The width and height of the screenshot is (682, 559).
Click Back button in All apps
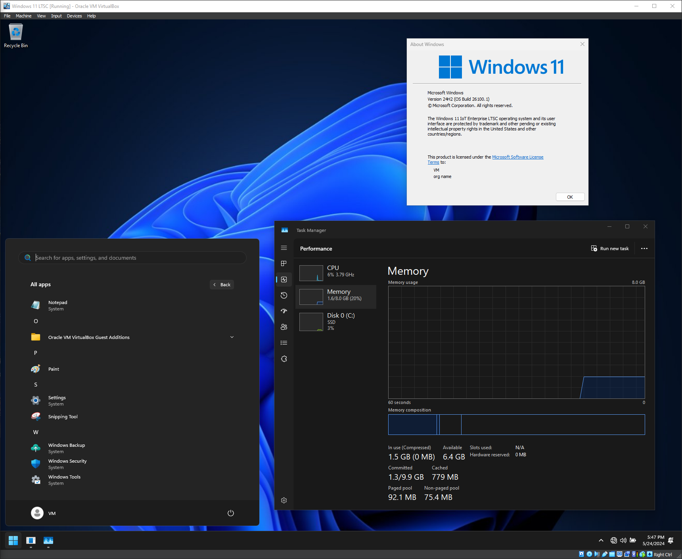pos(222,285)
